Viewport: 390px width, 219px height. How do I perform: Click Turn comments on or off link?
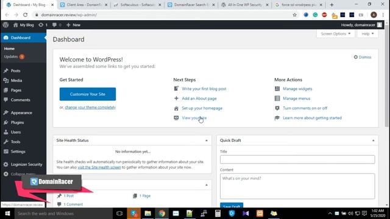(x=305, y=108)
